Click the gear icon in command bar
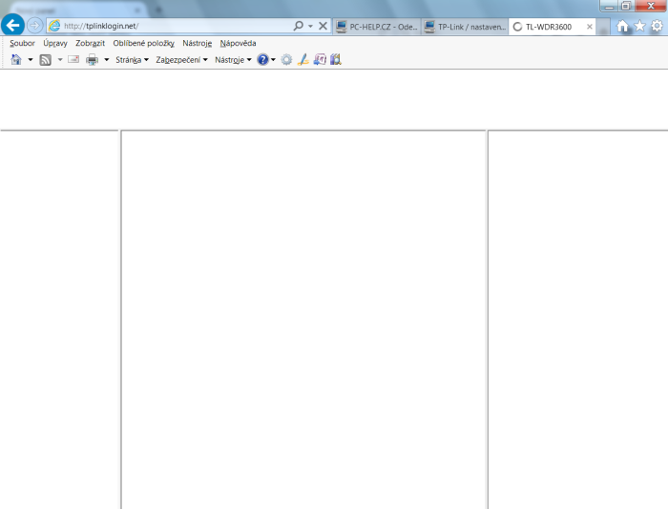Image resolution: width=668 pixels, height=509 pixels. pyautogui.click(x=286, y=60)
